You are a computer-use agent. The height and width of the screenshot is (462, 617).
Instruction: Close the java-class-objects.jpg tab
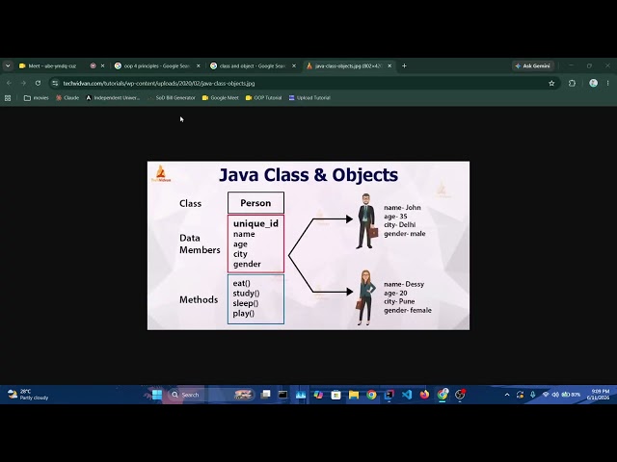click(x=389, y=66)
